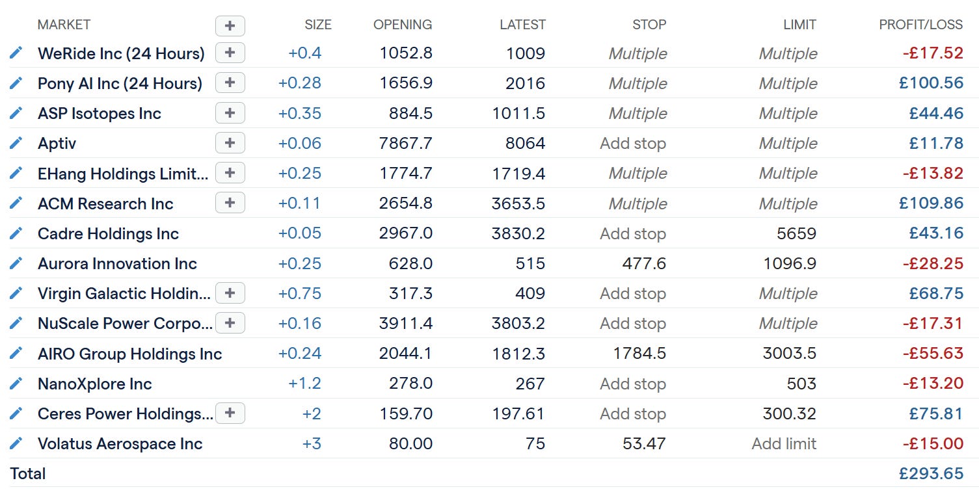The image size is (979, 498).
Task: Add to the Virgin Galactic holding
Action: (230, 293)
